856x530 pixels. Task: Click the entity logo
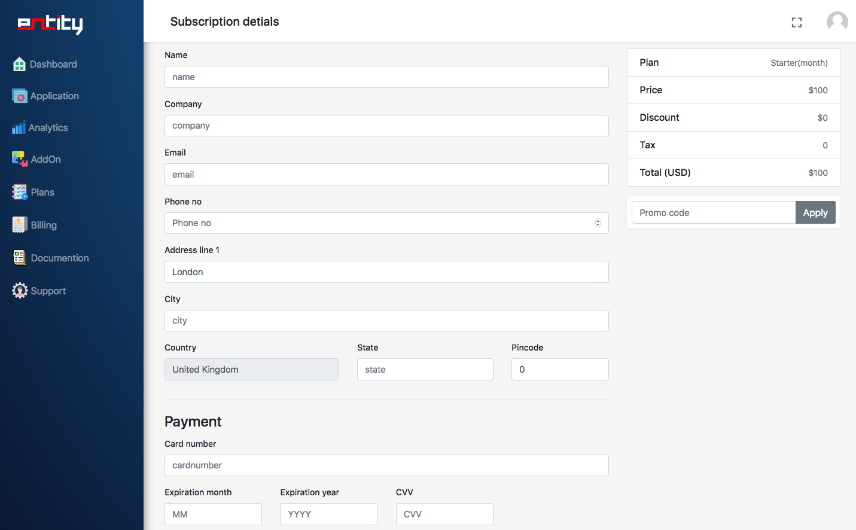[50, 24]
